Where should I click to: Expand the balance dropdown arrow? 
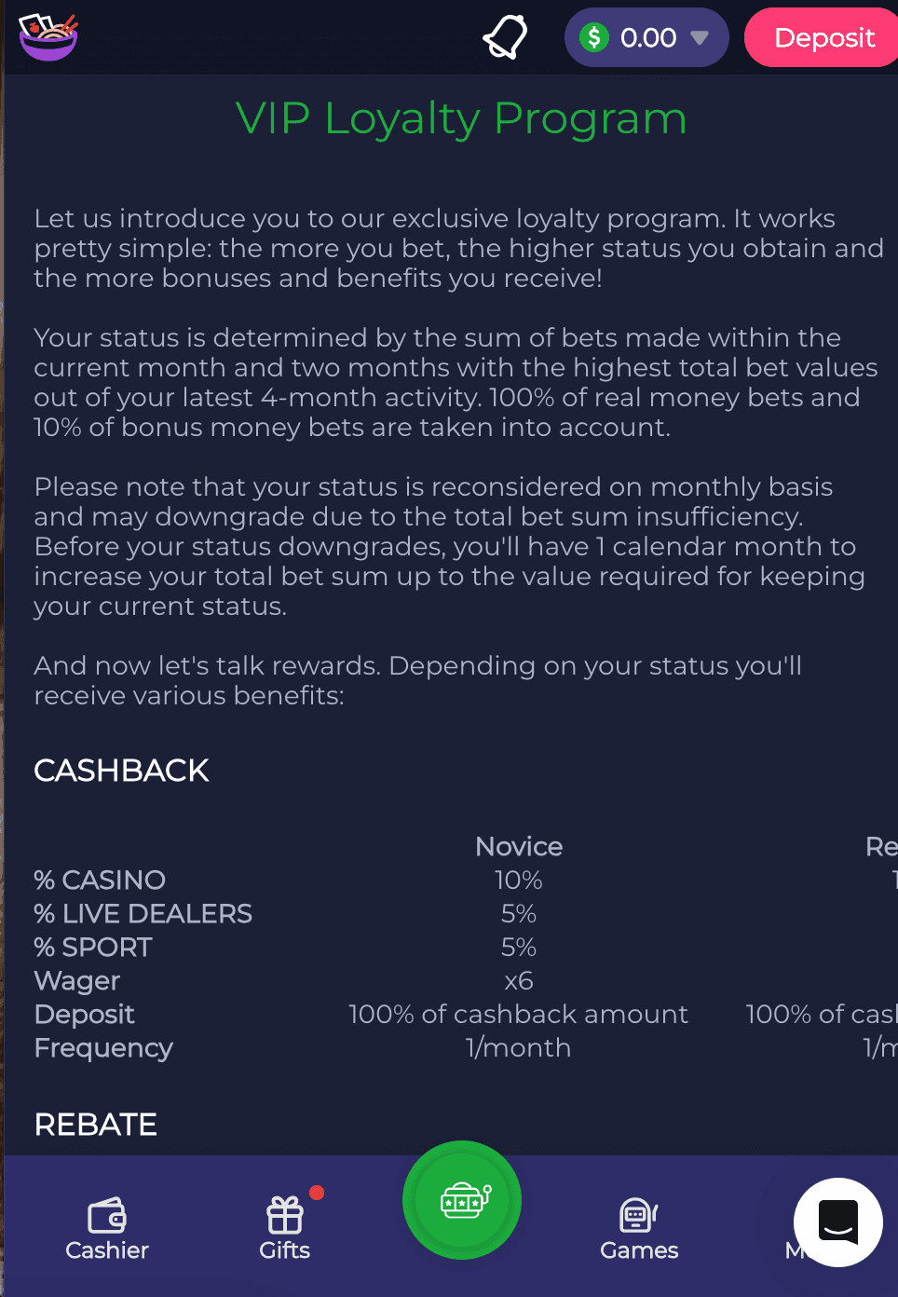click(700, 38)
